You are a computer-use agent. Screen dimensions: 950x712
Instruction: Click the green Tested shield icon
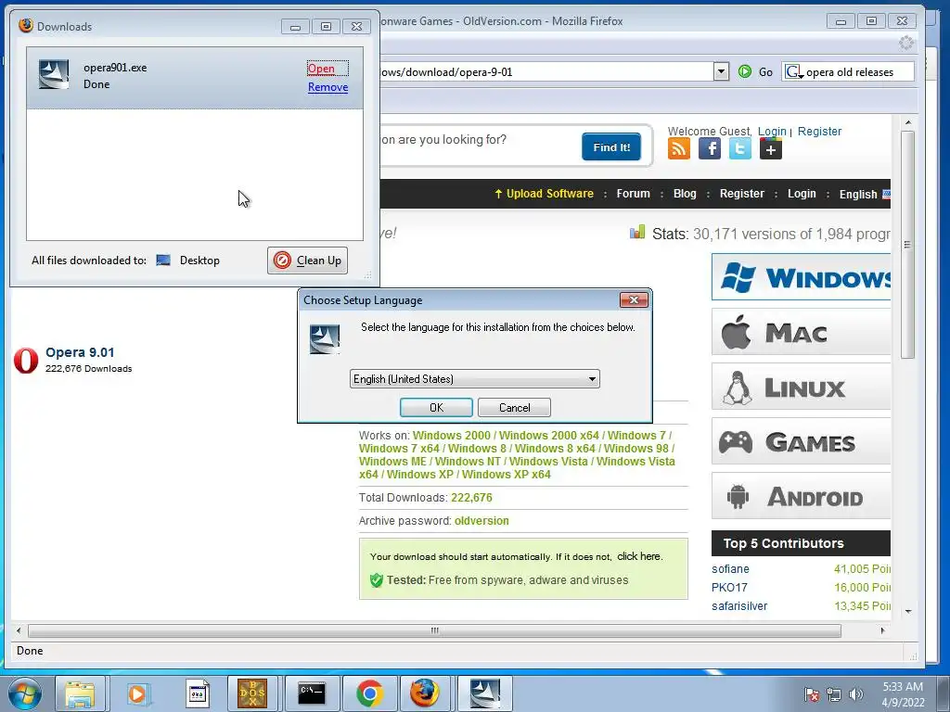pyautogui.click(x=377, y=580)
